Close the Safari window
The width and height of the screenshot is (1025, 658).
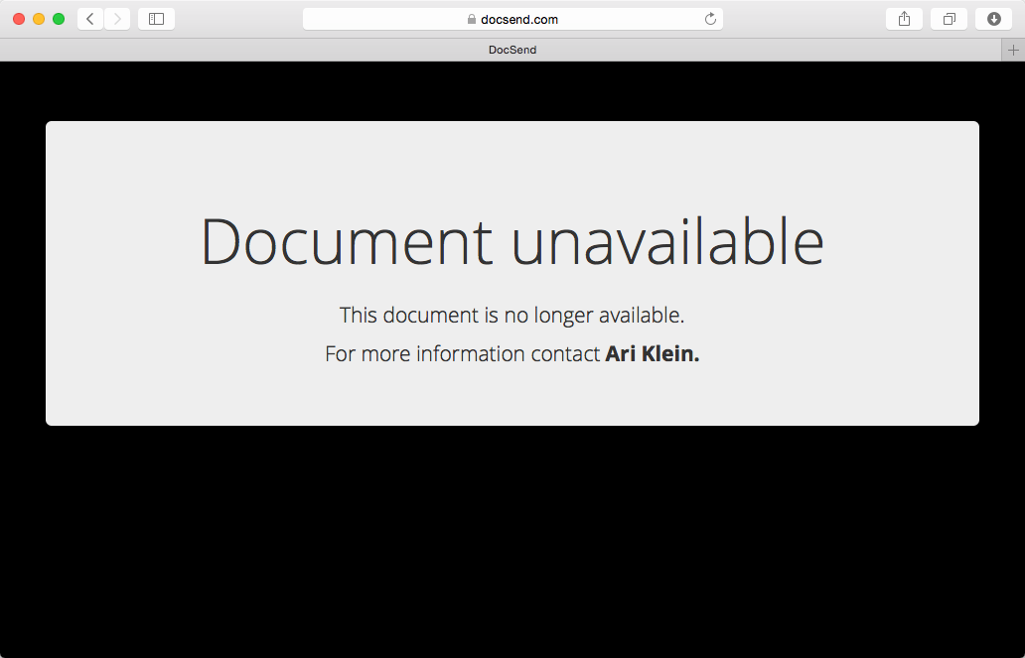pyautogui.click(x=19, y=19)
